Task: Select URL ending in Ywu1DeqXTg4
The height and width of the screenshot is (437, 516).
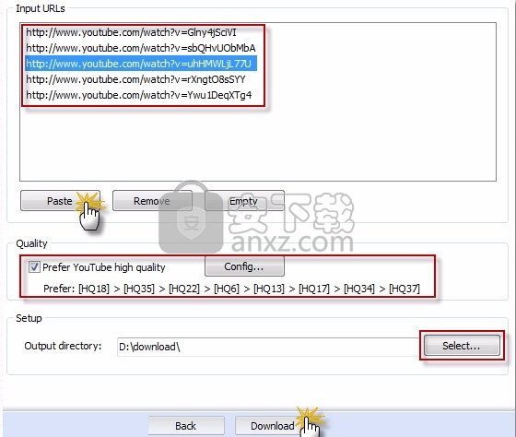Action: tap(139, 95)
